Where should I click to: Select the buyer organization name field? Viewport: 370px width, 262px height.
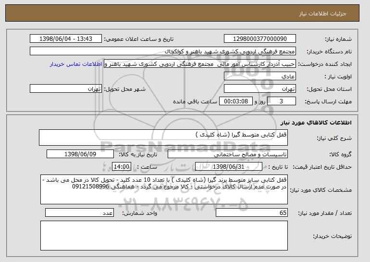[x=163, y=51]
